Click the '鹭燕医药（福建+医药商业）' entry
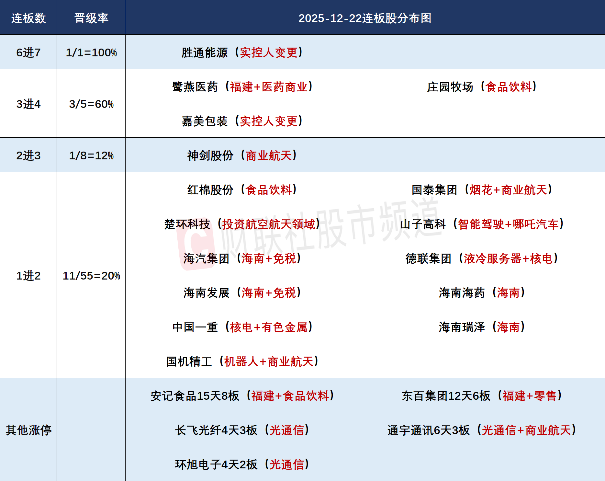The height and width of the screenshot is (481, 605). click(x=242, y=87)
